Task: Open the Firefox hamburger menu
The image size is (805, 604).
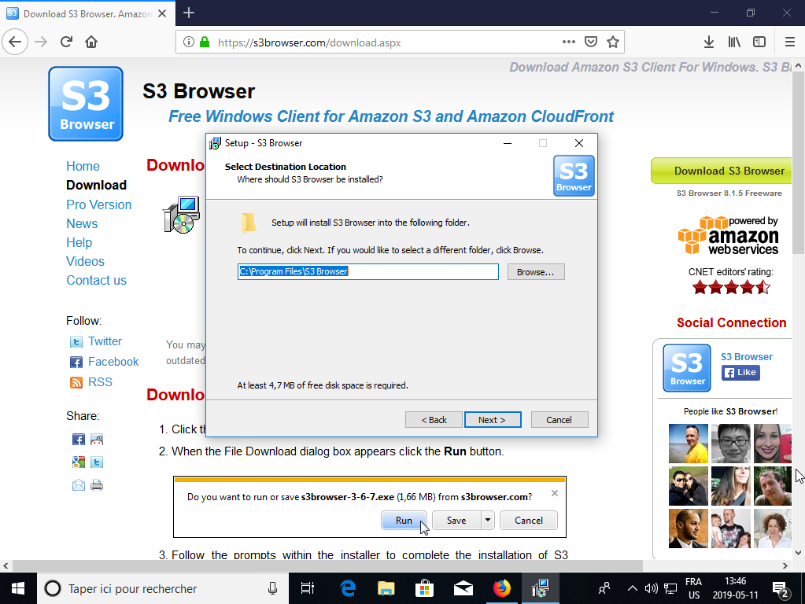Action: click(789, 42)
